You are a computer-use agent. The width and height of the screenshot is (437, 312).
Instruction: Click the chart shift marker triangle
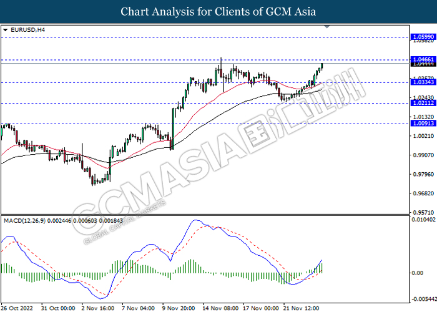(327, 27)
